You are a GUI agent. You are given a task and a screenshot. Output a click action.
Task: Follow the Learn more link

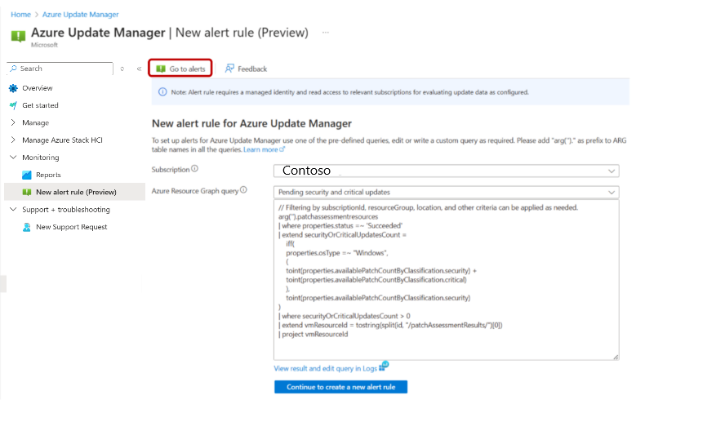coord(264,149)
